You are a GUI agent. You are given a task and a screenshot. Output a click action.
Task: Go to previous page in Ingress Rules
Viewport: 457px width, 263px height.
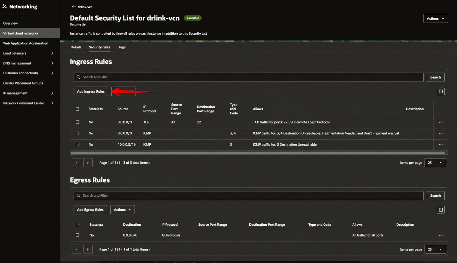coord(76,163)
